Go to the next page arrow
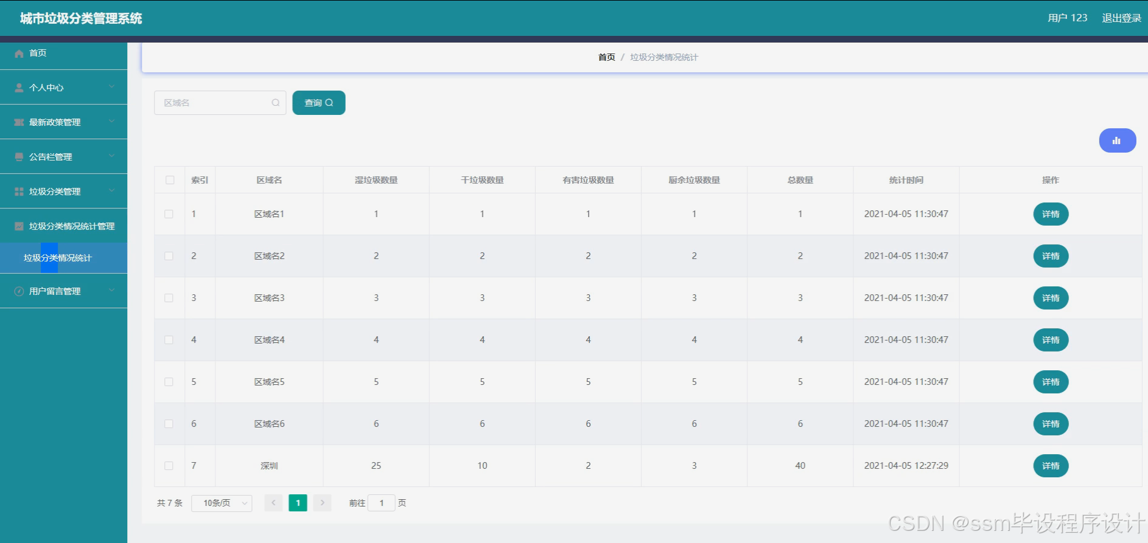The width and height of the screenshot is (1148, 543). (322, 503)
